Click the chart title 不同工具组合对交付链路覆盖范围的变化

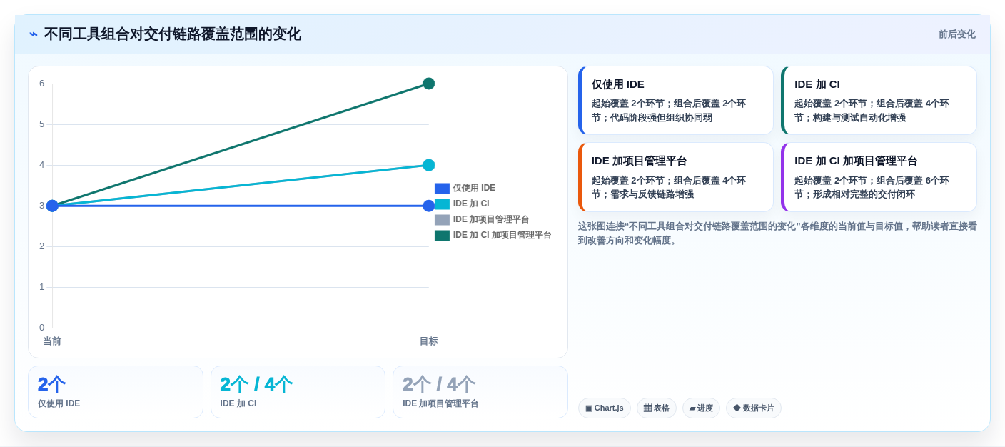pyautogui.click(x=172, y=34)
